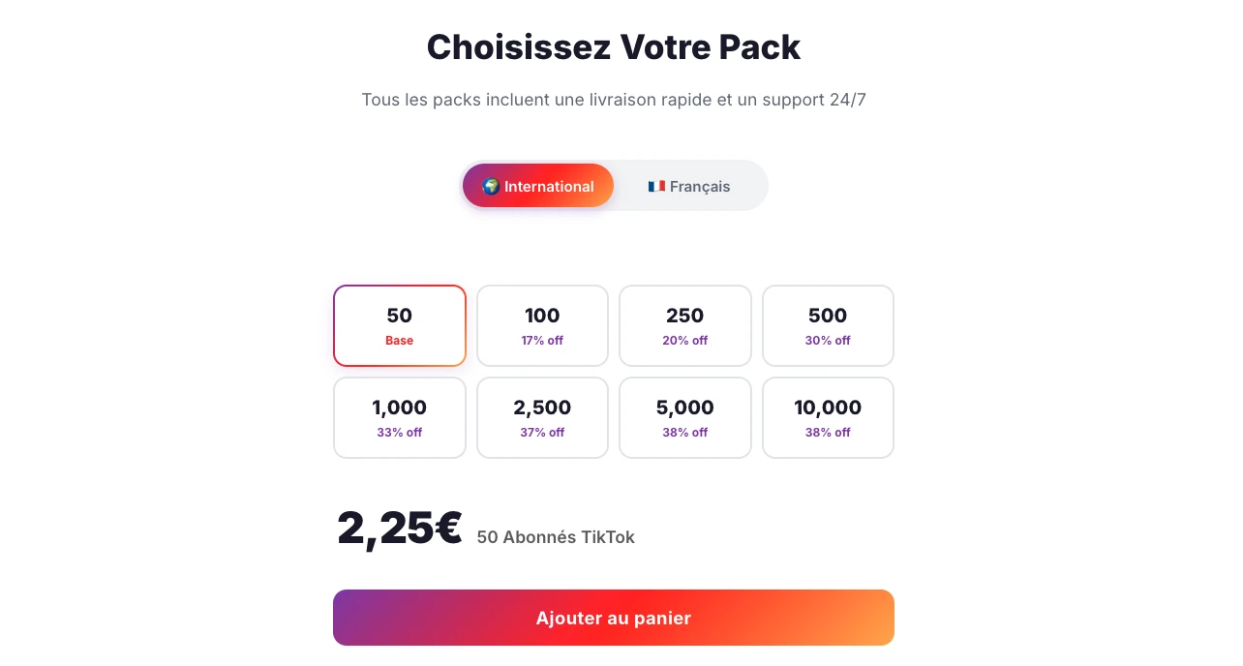Switch to the International tab

point(538,186)
